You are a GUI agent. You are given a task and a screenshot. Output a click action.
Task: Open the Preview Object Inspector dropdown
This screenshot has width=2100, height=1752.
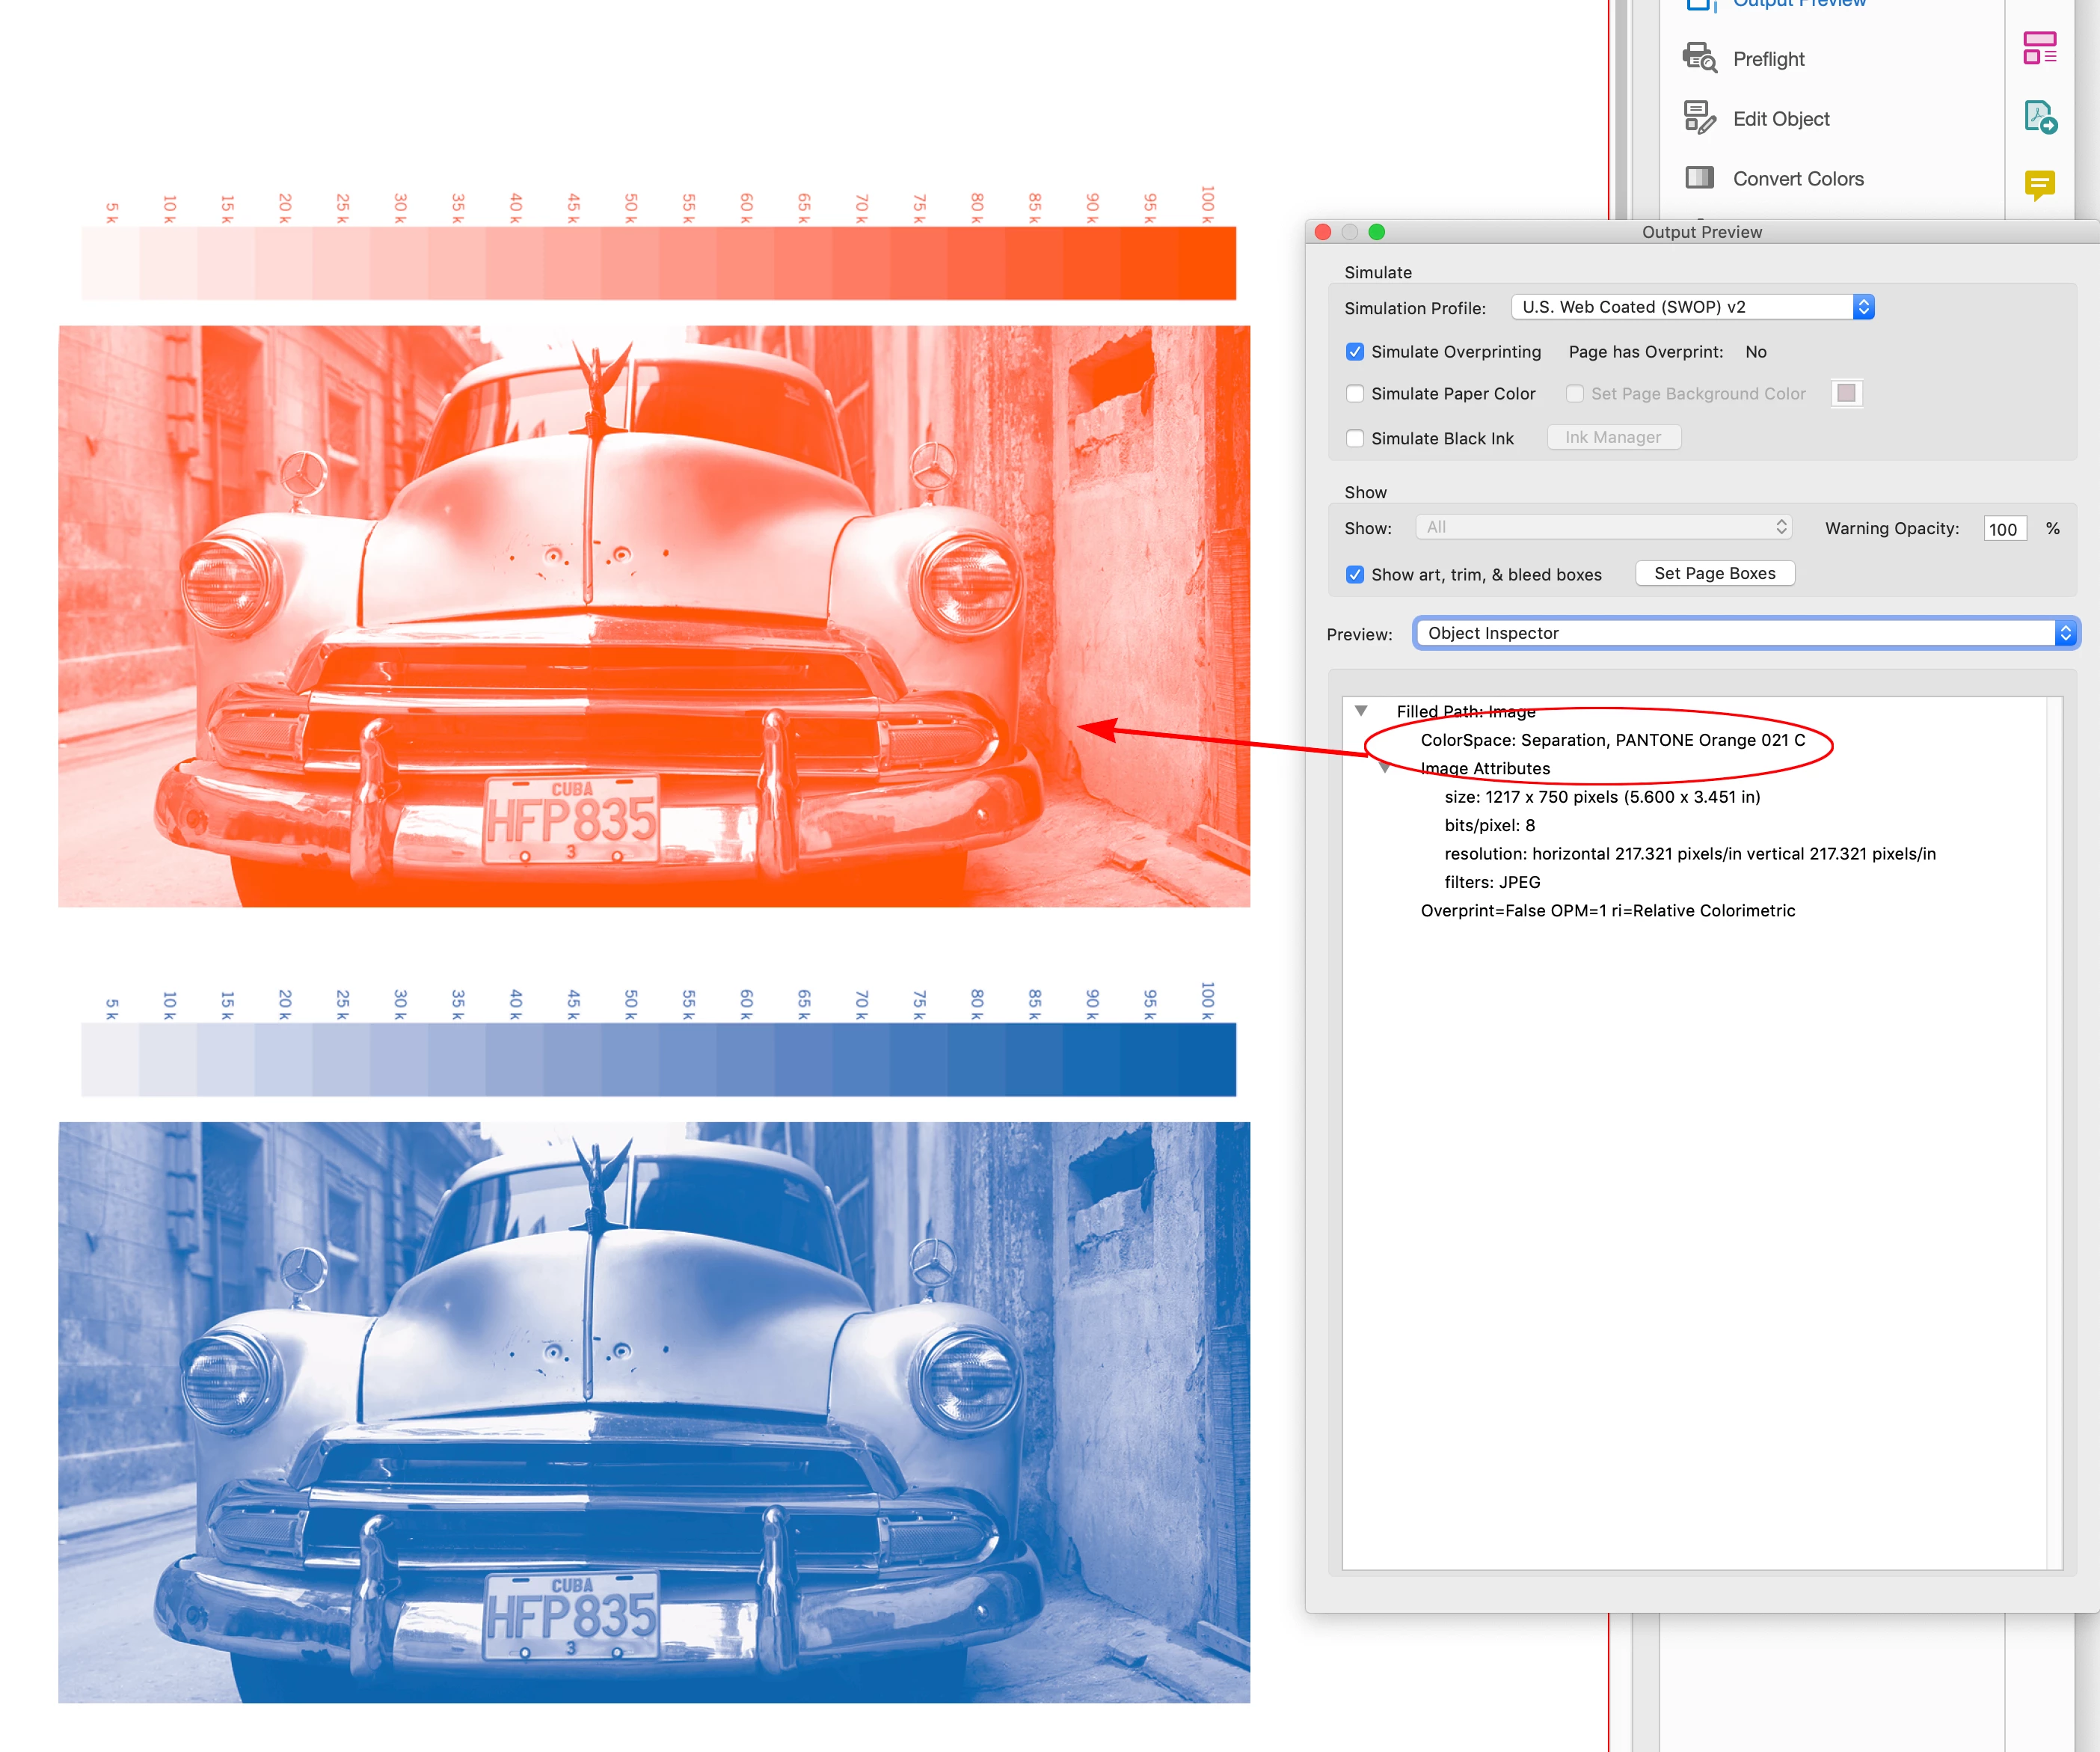point(1745,634)
